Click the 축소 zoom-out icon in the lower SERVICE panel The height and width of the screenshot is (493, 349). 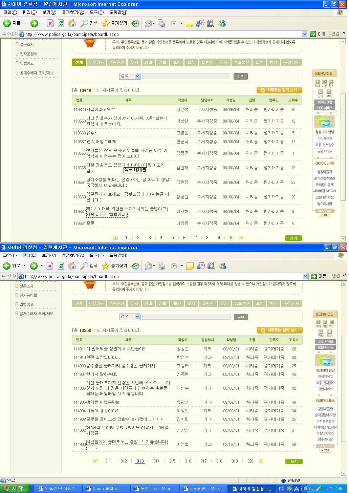332,322
